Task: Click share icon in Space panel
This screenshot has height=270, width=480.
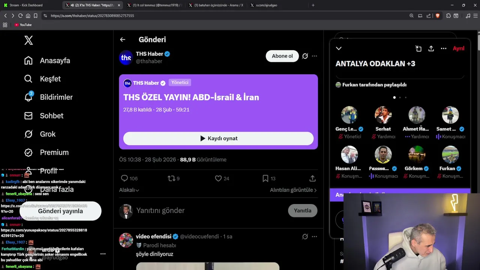Action: click(431, 48)
